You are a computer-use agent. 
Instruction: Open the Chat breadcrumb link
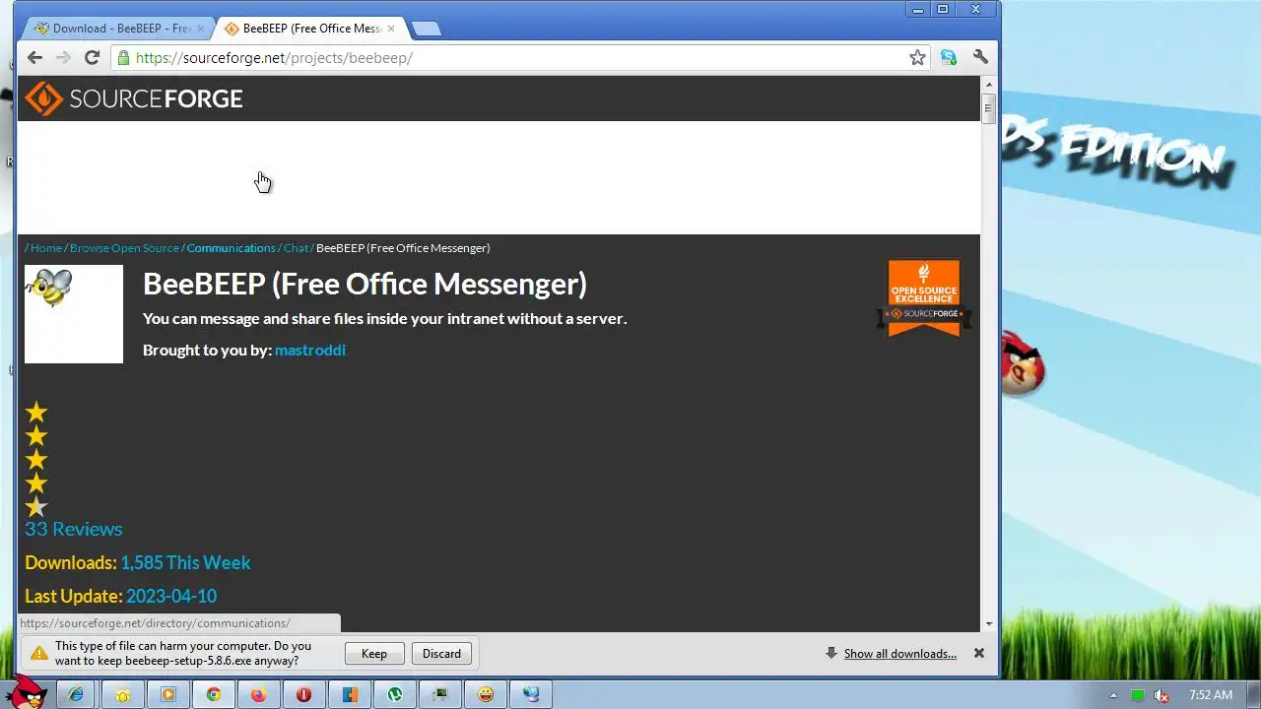pyautogui.click(x=297, y=248)
